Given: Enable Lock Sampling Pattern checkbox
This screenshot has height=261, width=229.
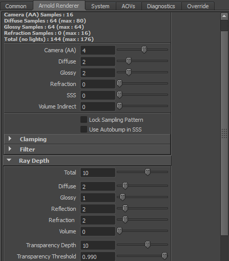Looking at the screenshot, I should [x=84, y=120].
